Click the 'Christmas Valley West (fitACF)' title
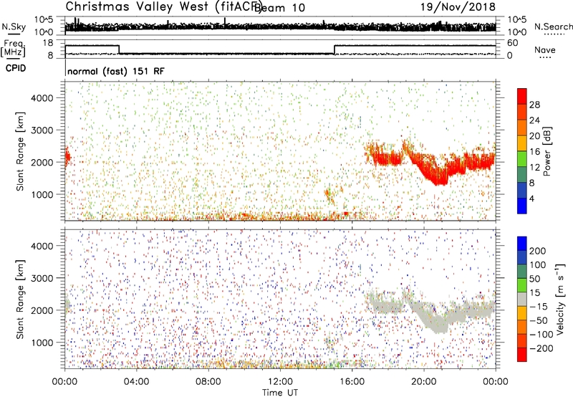The width and height of the screenshot is (573, 397). click(163, 6)
